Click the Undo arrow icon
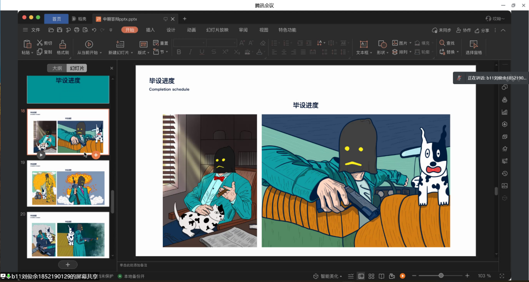Viewport: 529px width, 282px height. pyautogui.click(x=94, y=30)
